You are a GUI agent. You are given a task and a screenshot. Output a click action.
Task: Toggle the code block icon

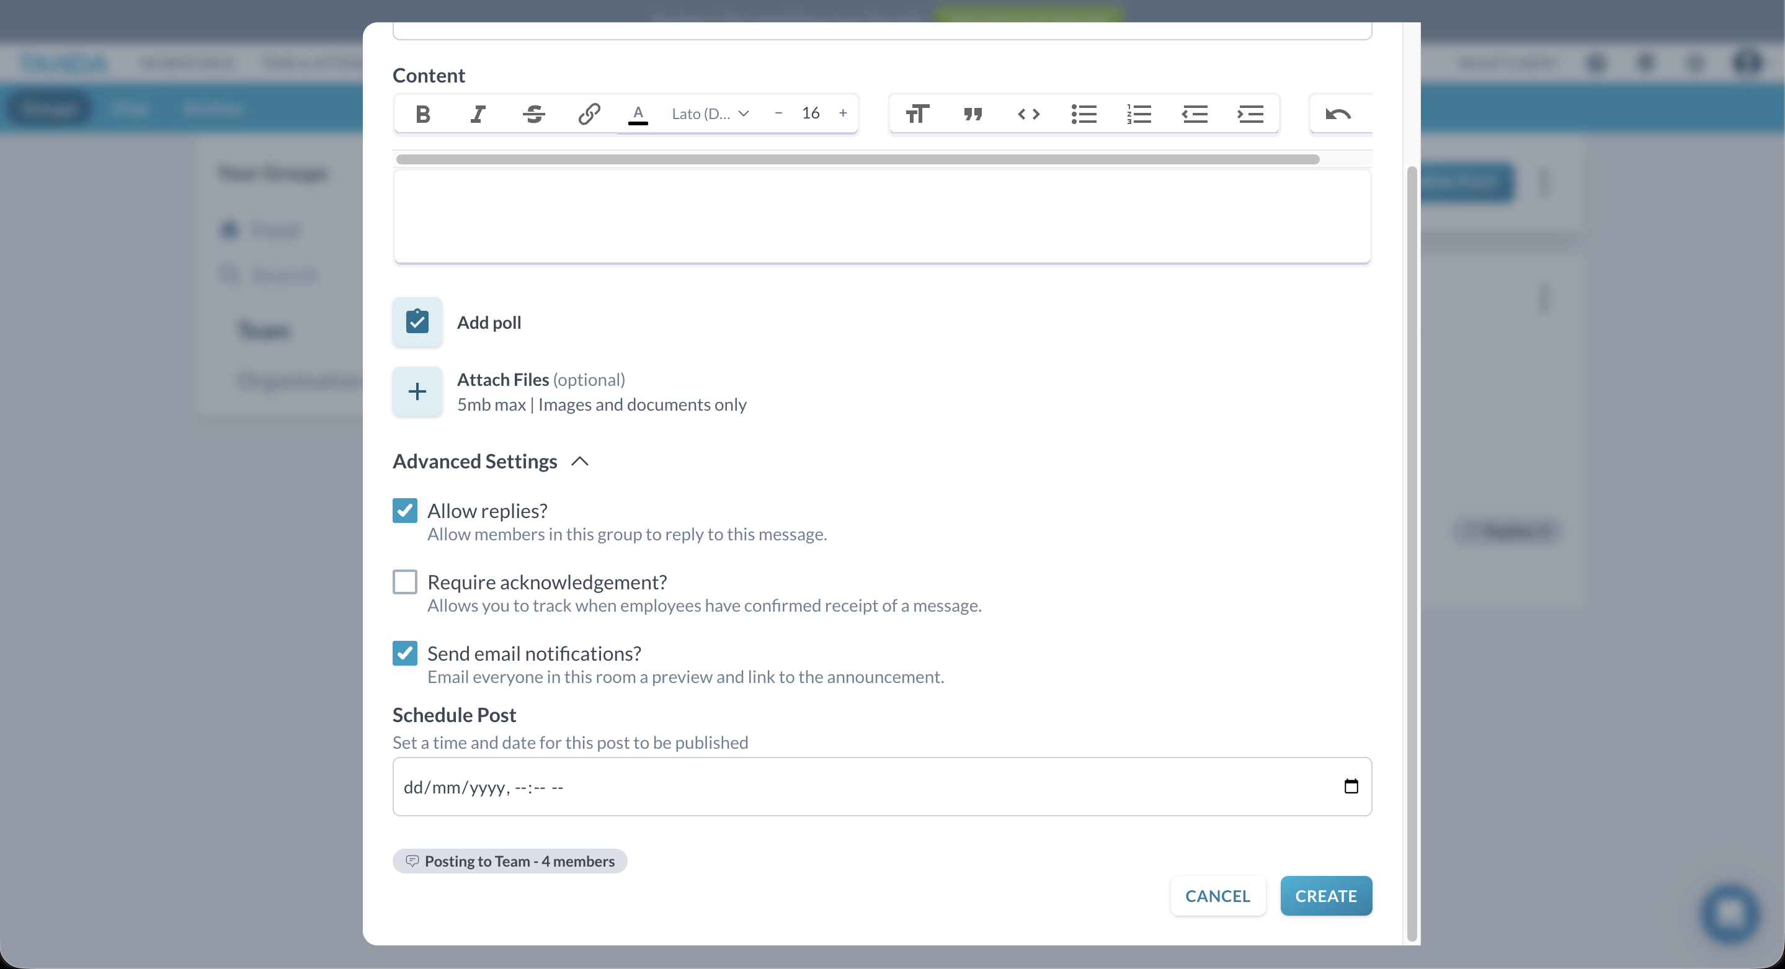pos(1028,114)
